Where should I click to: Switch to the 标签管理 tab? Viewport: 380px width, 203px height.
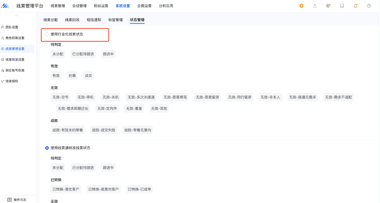coord(115,20)
